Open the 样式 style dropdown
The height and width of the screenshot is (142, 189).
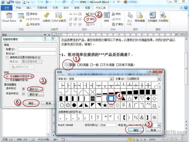[x=40, y=62]
